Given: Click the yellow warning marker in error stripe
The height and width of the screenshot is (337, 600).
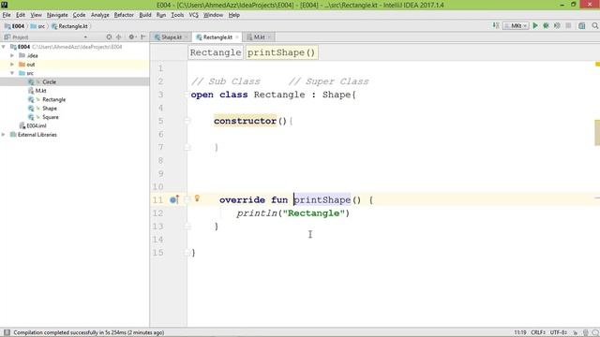Looking at the screenshot, I should click(x=597, y=65).
